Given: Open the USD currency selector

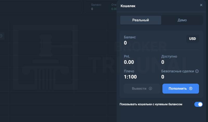Looking at the screenshot, I should [x=192, y=39].
